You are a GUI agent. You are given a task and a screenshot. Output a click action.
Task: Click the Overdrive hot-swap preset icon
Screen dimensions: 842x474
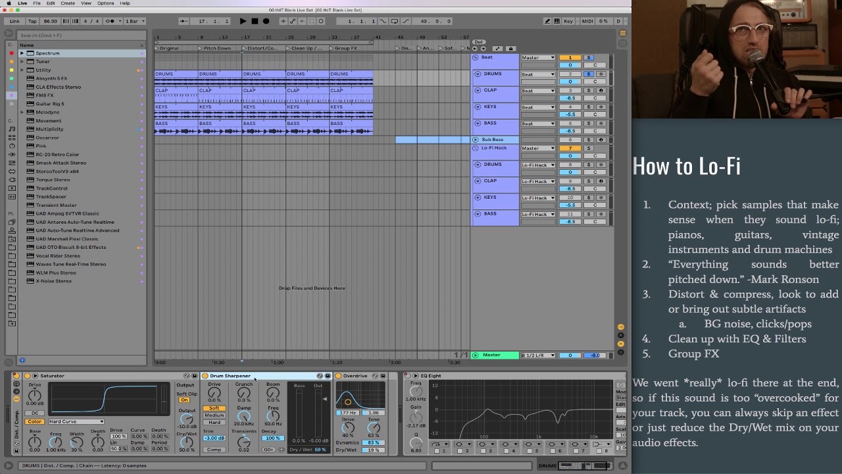pos(375,376)
